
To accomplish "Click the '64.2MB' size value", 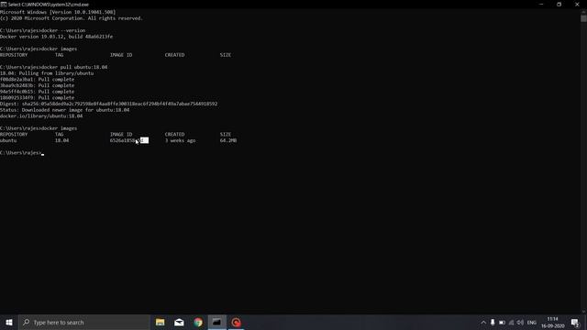I will (x=228, y=140).
